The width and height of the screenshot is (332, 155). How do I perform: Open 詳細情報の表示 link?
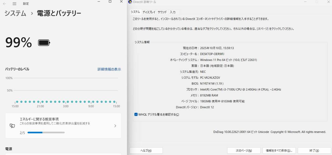click(109, 69)
